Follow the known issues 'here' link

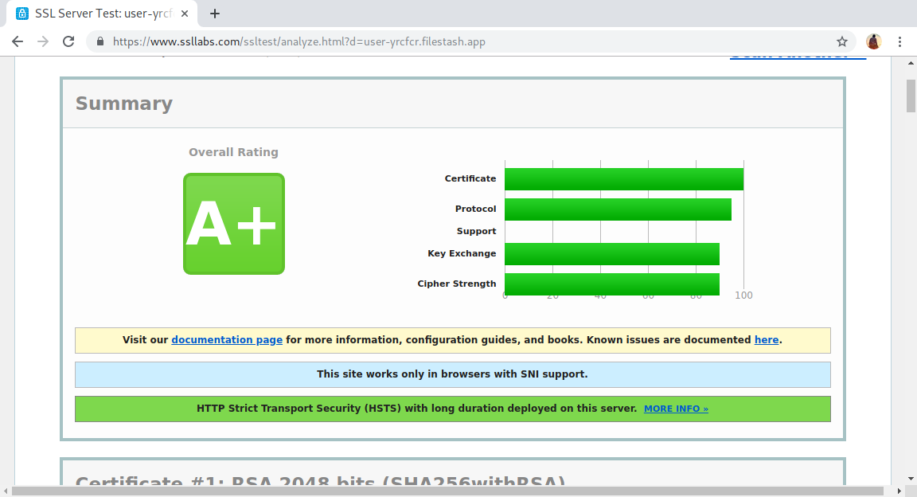point(766,339)
